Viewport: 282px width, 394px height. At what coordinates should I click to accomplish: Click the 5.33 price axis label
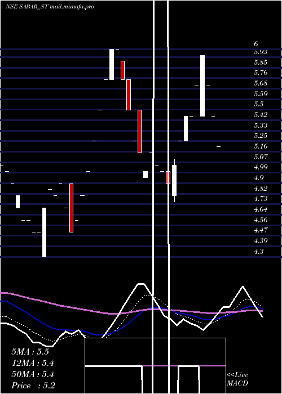coord(261,126)
